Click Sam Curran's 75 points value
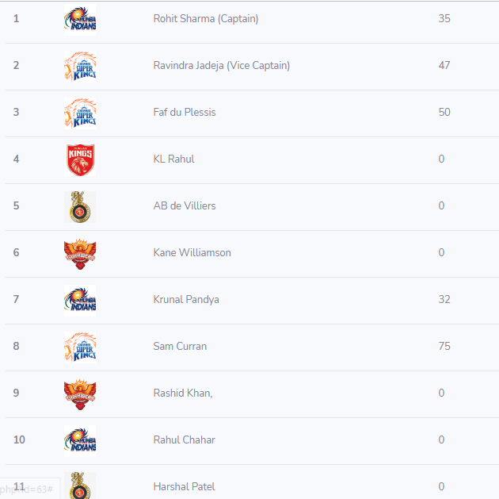499x499 pixels. click(444, 346)
